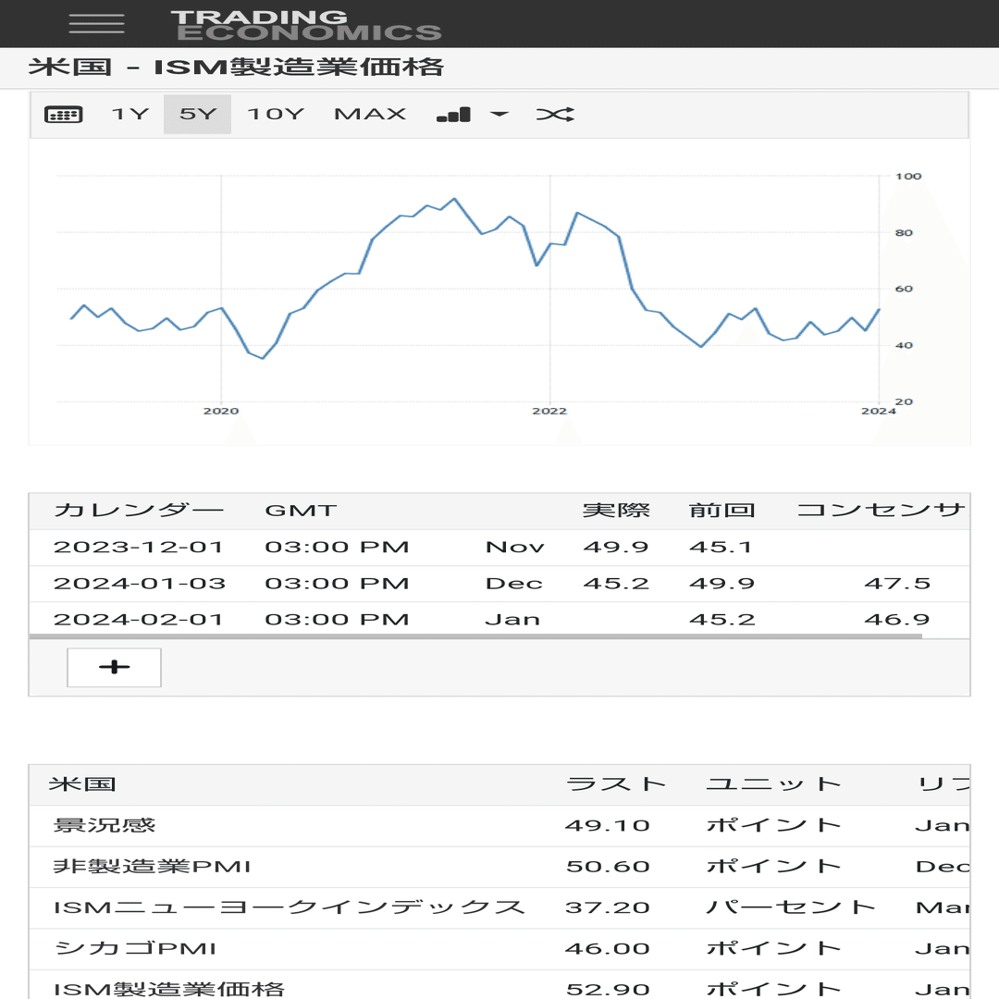Click the 2023-12-01 calendar row date
This screenshot has height=999, width=999.
(x=138, y=547)
